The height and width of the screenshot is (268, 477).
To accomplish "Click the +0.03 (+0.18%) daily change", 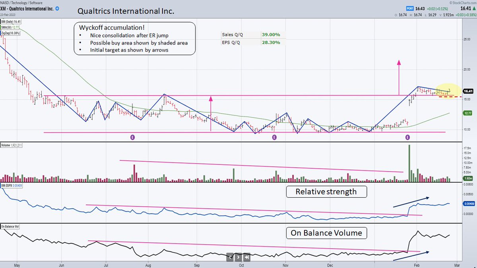I will 466,14.
